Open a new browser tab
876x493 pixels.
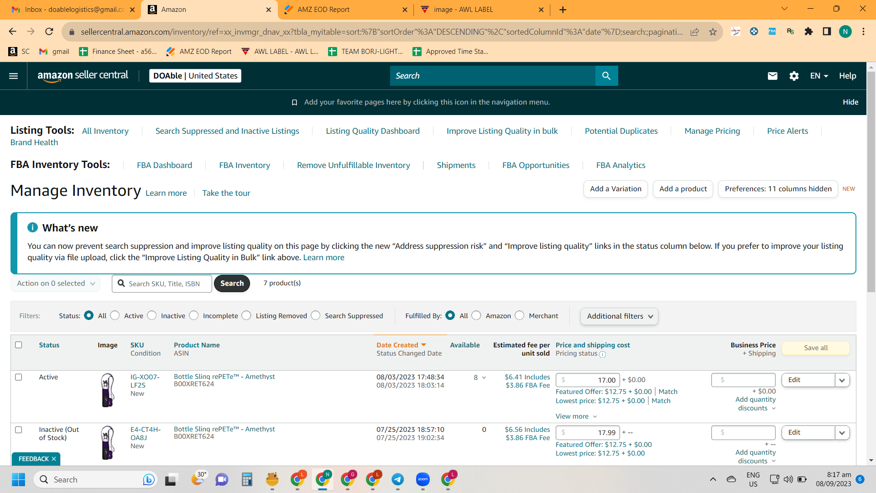(x=563, y=10)
